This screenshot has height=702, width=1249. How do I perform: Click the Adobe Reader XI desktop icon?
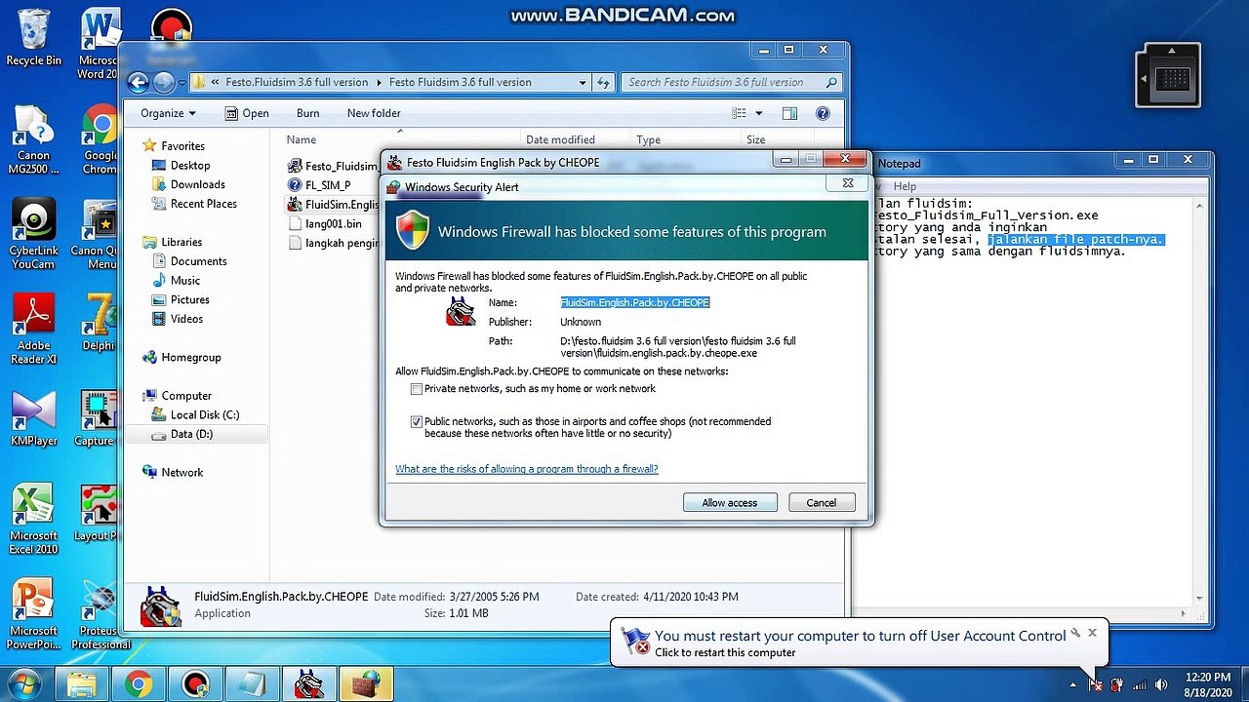click(x=33, y=330)
